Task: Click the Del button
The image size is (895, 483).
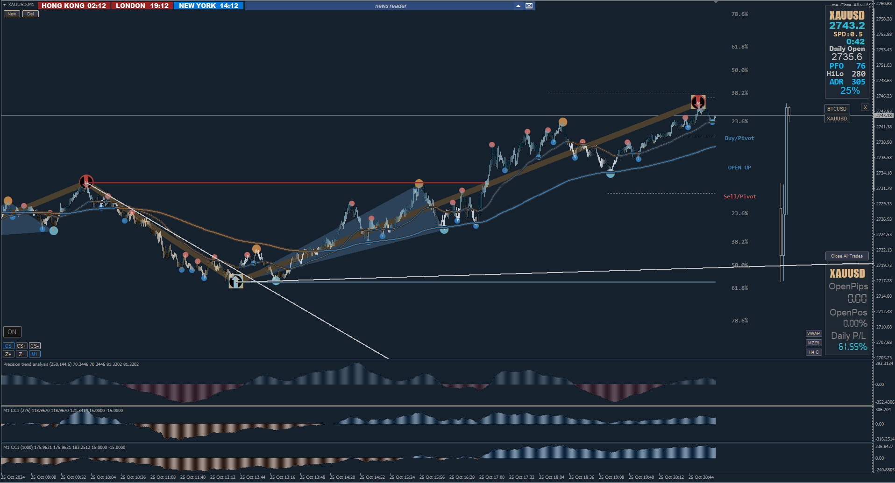Action: coord(30,14)
